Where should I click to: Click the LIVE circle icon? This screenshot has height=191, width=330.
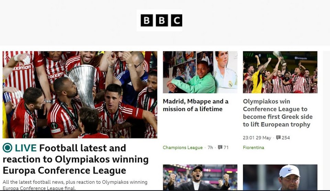pos(7,148)
